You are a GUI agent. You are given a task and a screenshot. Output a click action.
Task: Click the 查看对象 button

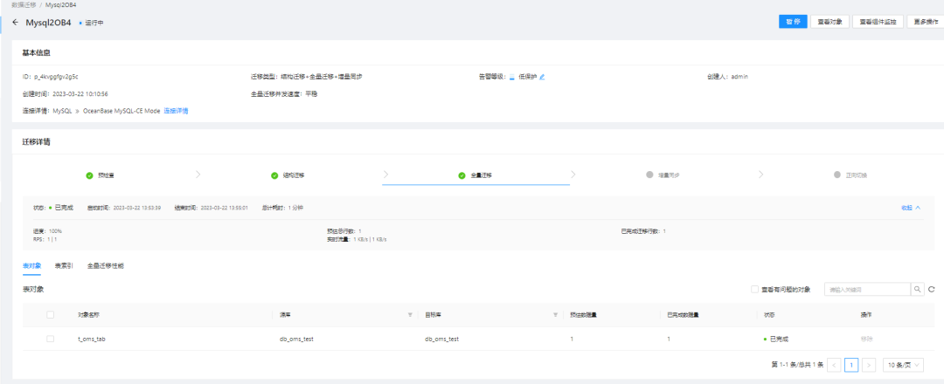click(829, 22)
